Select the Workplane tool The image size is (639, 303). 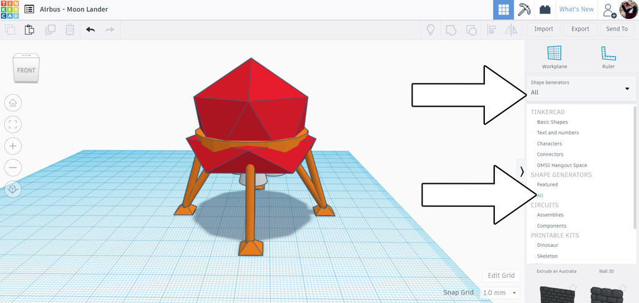click(x=554, y=57)
